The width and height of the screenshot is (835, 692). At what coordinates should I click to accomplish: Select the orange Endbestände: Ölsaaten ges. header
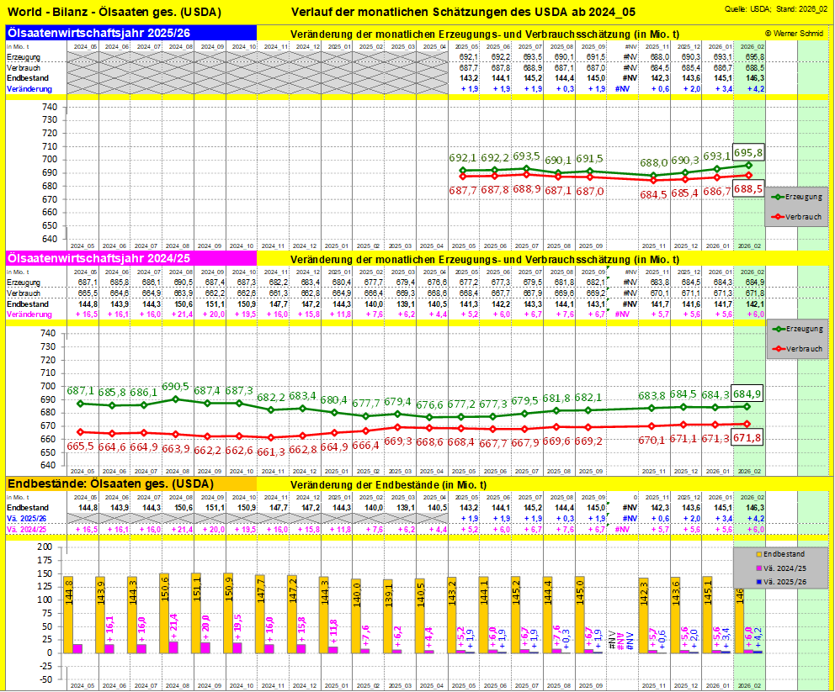coord(130,484)
